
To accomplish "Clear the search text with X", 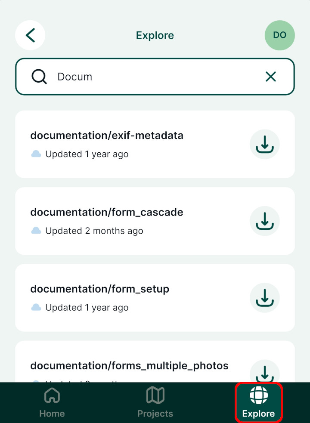I will click(x=270, y=77).
